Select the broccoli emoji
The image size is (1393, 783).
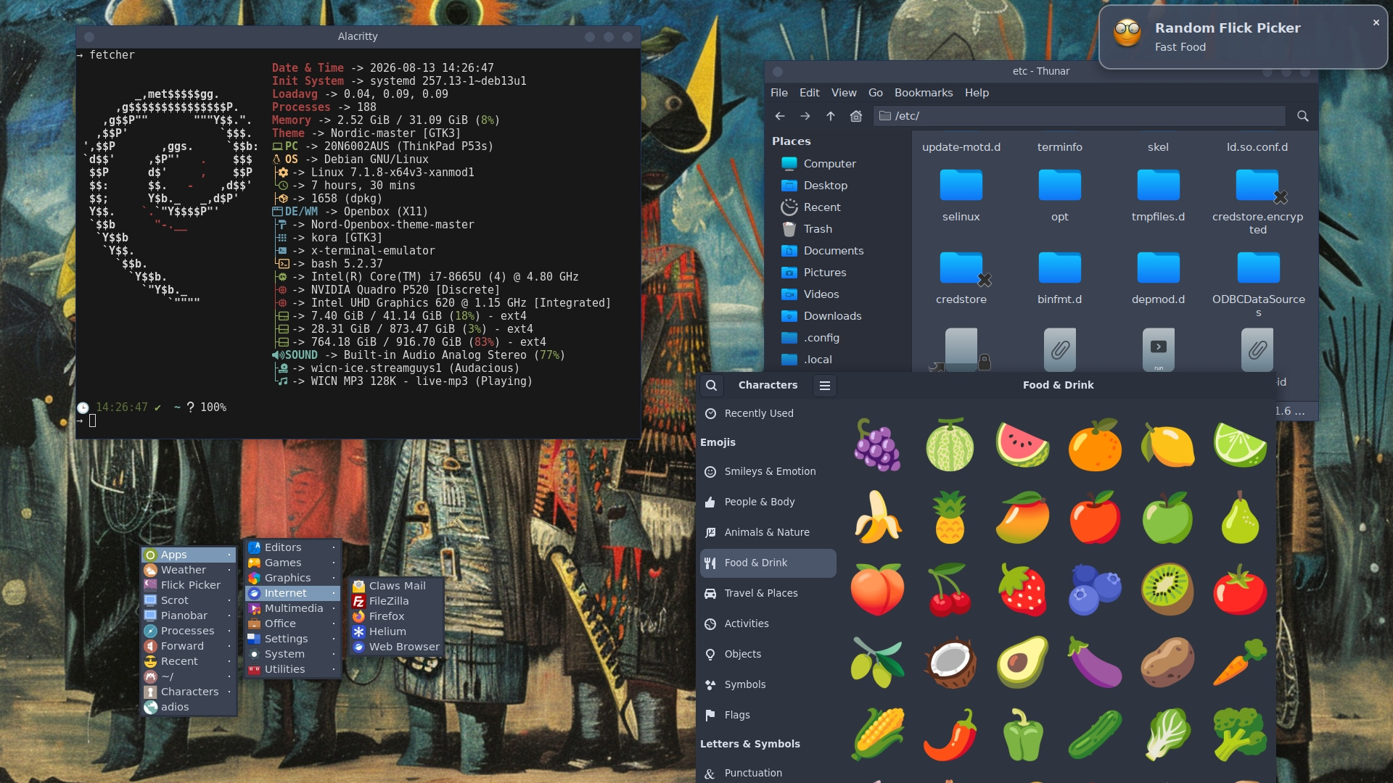pos(1240,735)
